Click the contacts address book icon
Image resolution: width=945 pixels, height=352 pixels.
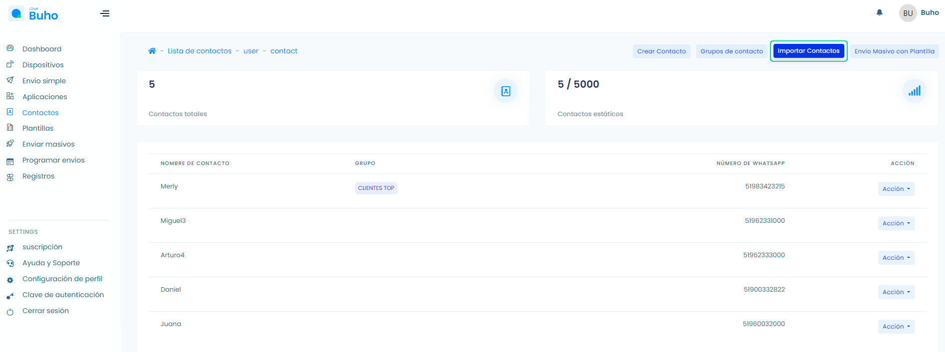tap(505, 91)
